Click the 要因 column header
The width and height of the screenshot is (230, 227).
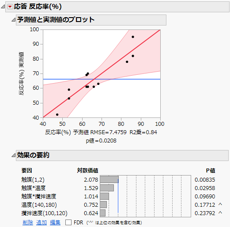[x=26, y=171]
